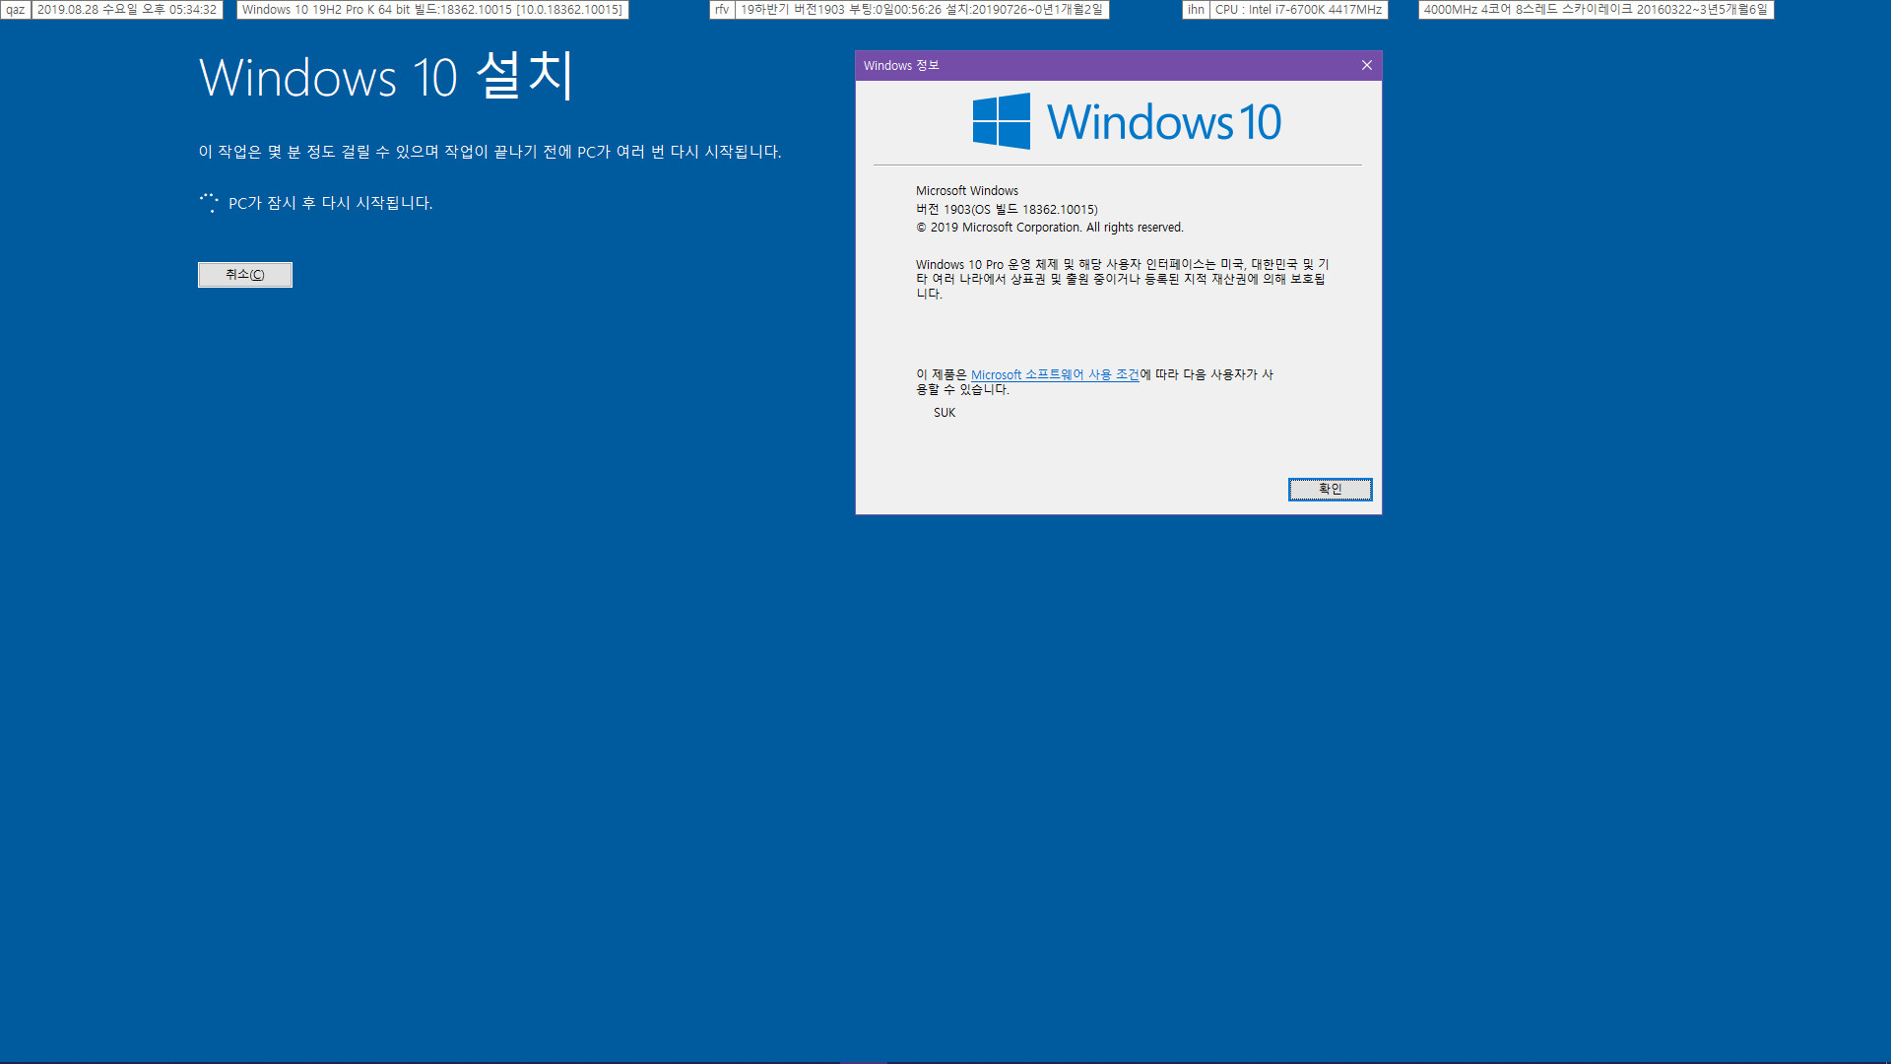
Task: Click the installation notice sentence about several minutes
Action: coord(489,152)
